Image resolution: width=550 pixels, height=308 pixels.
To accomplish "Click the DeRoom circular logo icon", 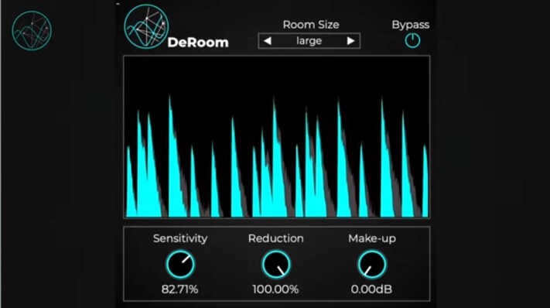I will tap(146, 26).
